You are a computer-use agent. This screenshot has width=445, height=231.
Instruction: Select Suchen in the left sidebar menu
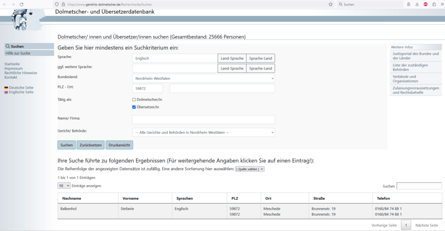tap(29, 46)
